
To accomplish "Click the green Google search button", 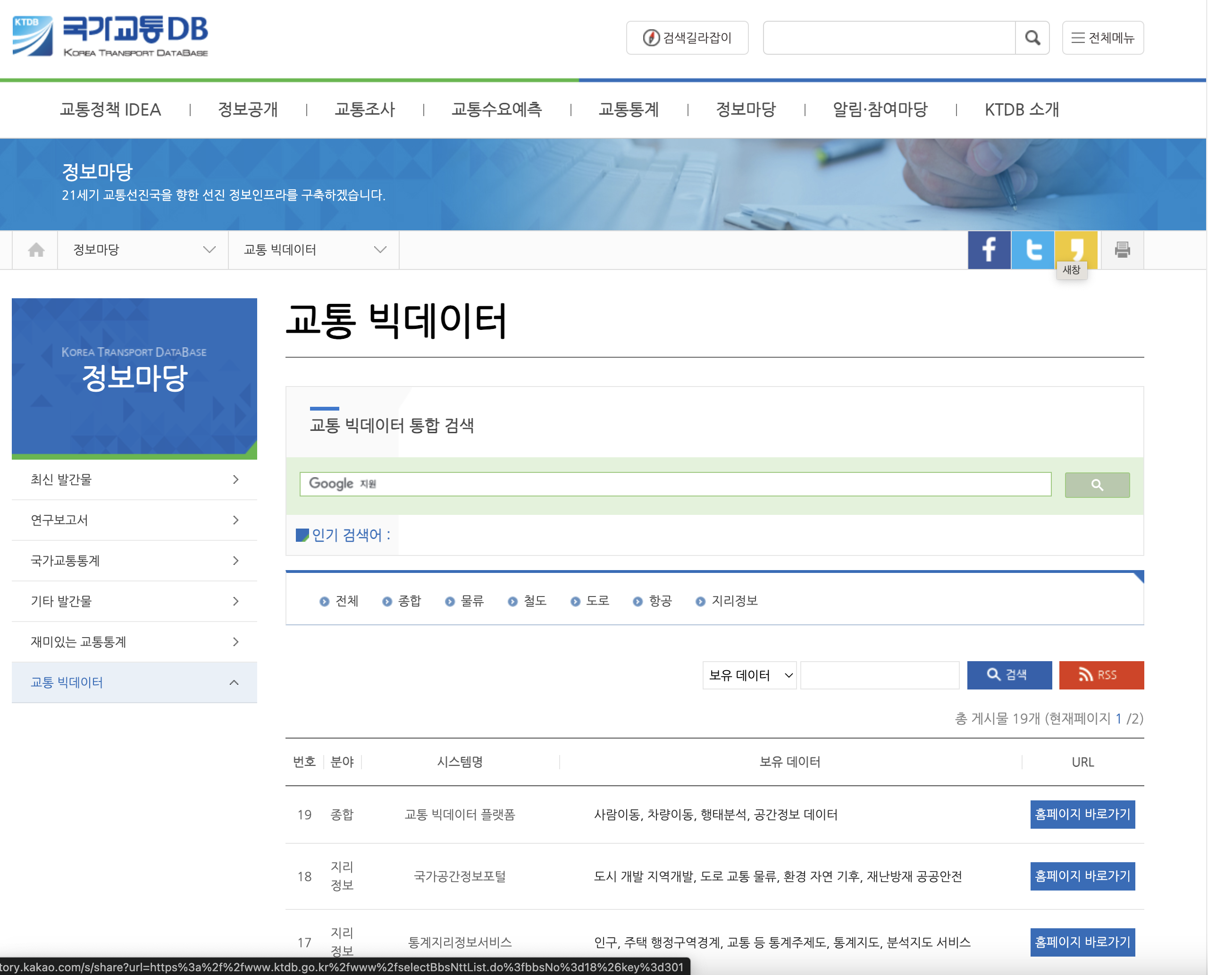I will pos(1097,485).
